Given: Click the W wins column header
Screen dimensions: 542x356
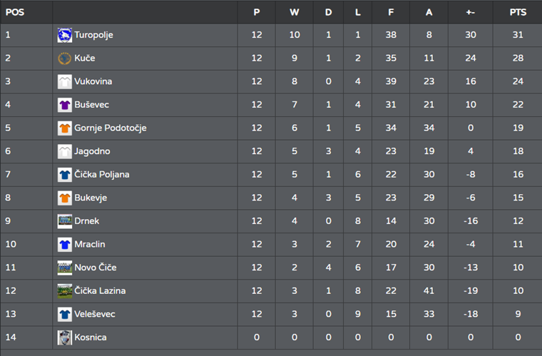Looking at the screenshot, I should (x=294, y=12).
